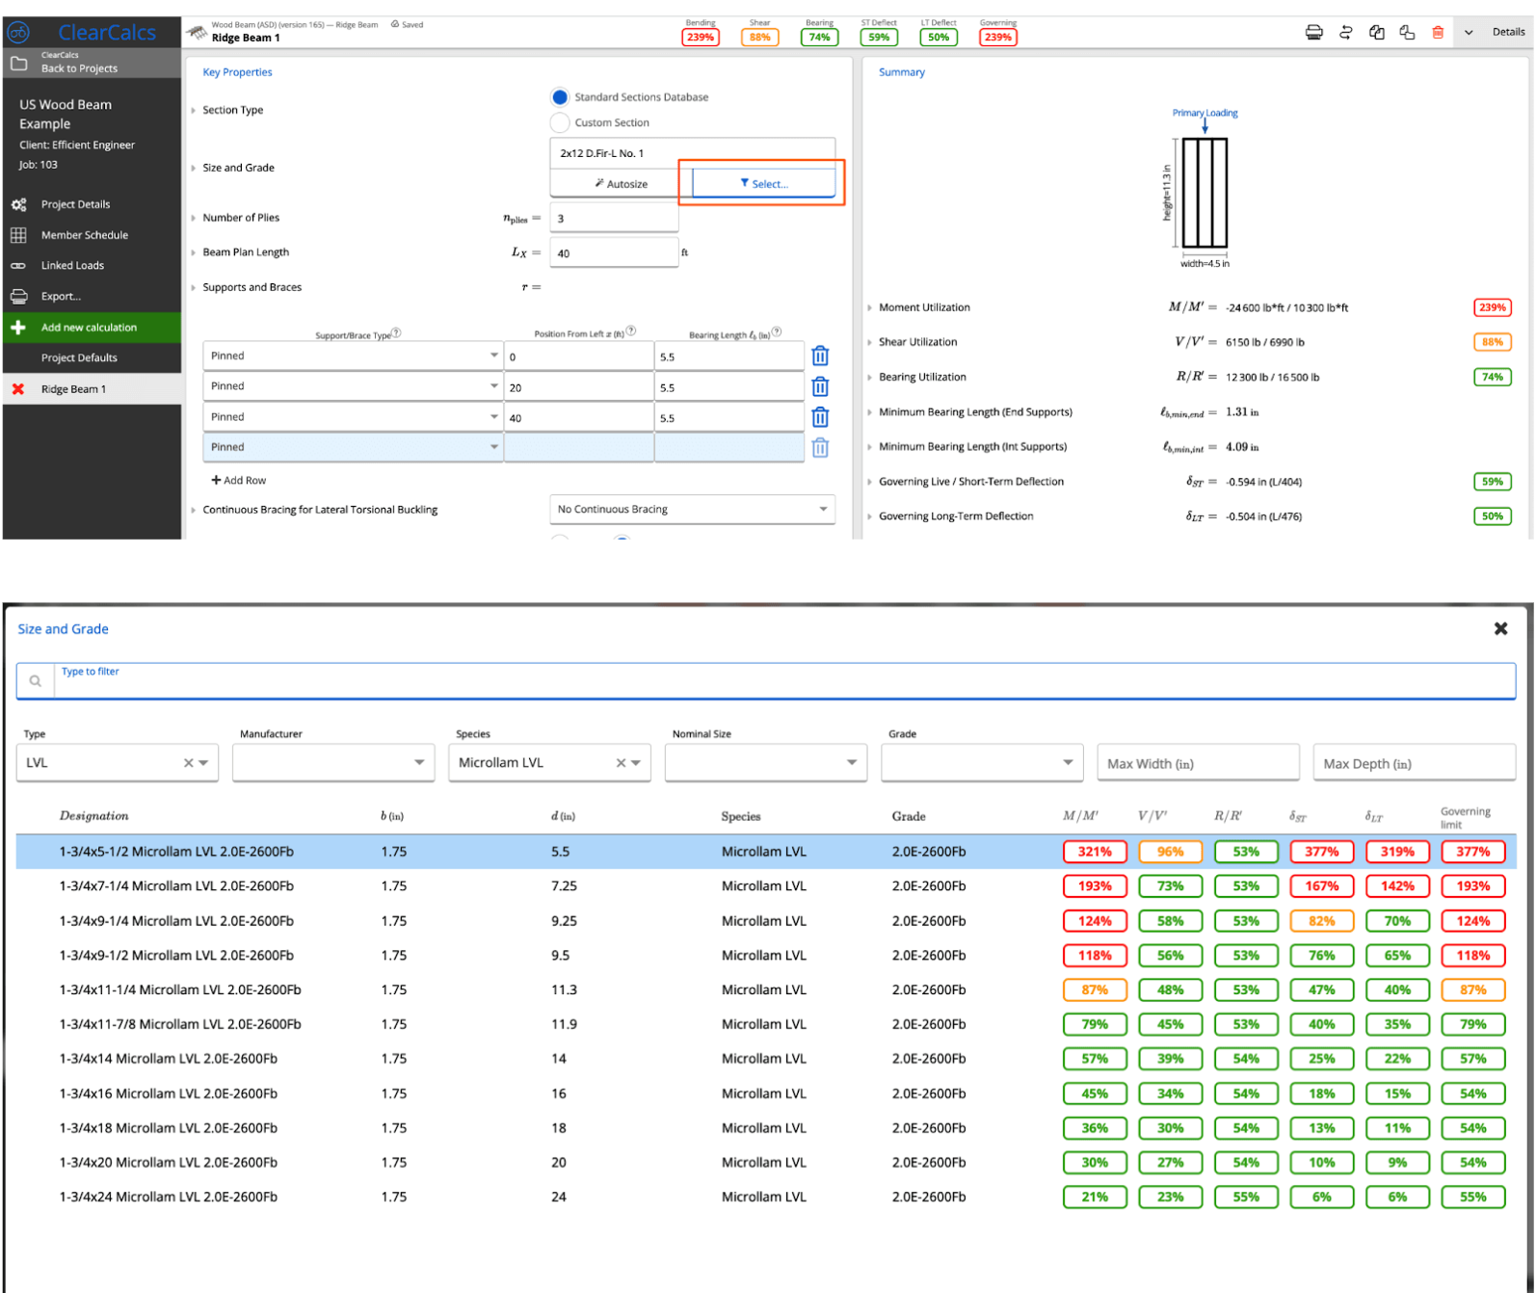1536x1293 pixels.
Task: Click the Beam Plan Length input field
Action: point(614,252)
